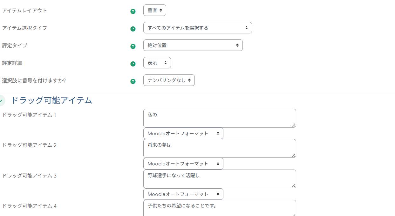Open help for 選択肢に番号を付けますか setting
Image resolution: width=395 pixels, height=216 pixels.
coord(133,81)
